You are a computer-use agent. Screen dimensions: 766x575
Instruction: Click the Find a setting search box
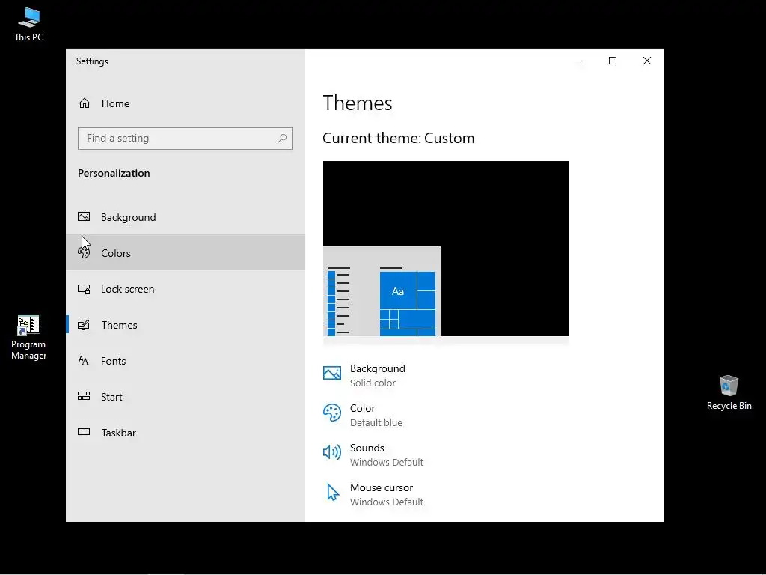[186, 139]
